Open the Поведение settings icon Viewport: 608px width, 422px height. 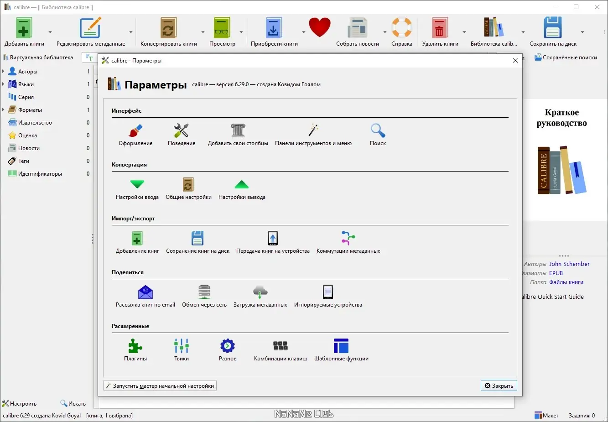point(181,135)
